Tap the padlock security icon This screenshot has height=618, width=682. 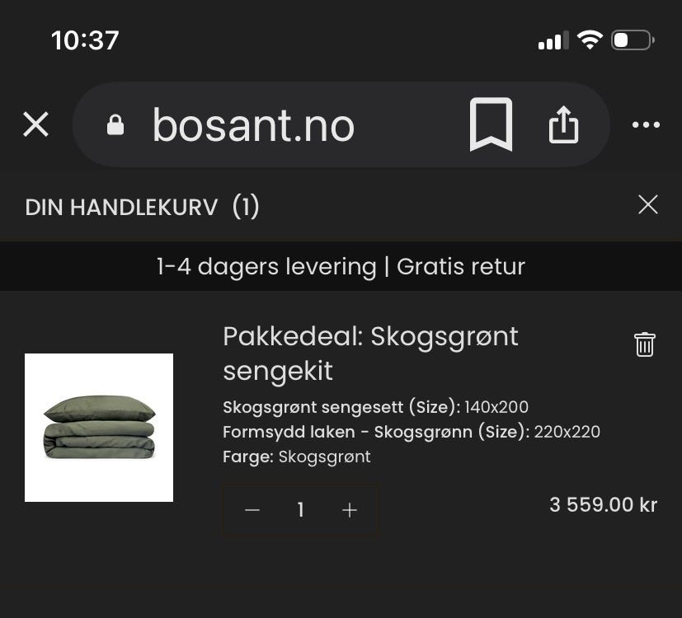(x=115, y=124)
